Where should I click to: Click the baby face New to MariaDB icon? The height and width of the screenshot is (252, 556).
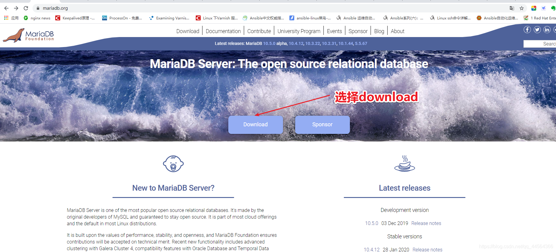(173, 164)
